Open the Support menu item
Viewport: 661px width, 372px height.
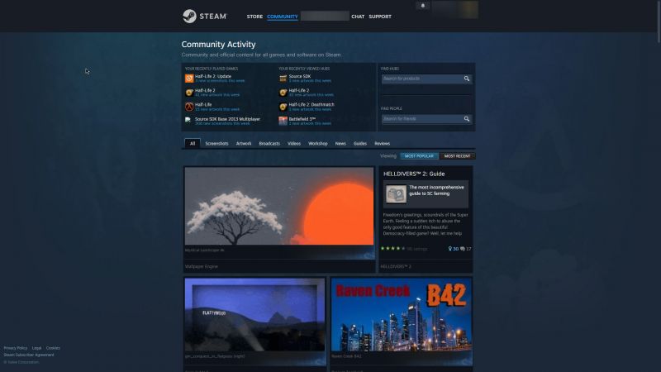(380, 17)
